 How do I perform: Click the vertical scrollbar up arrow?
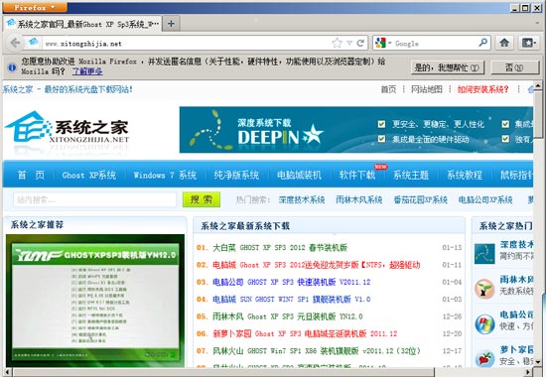pyautogui.click(x=538, y=85)
